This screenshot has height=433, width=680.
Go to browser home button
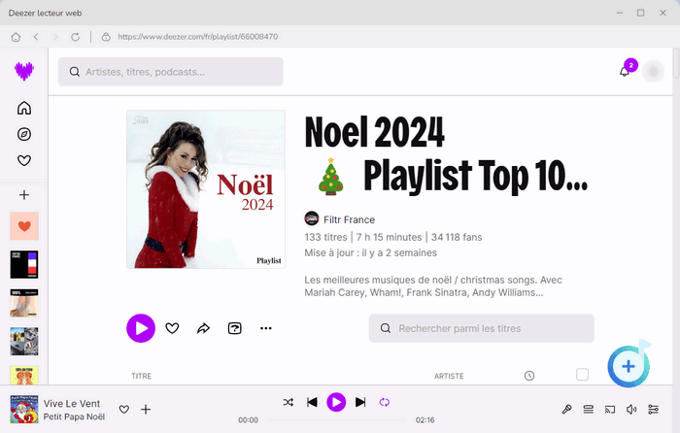click(x=16, y=37)
